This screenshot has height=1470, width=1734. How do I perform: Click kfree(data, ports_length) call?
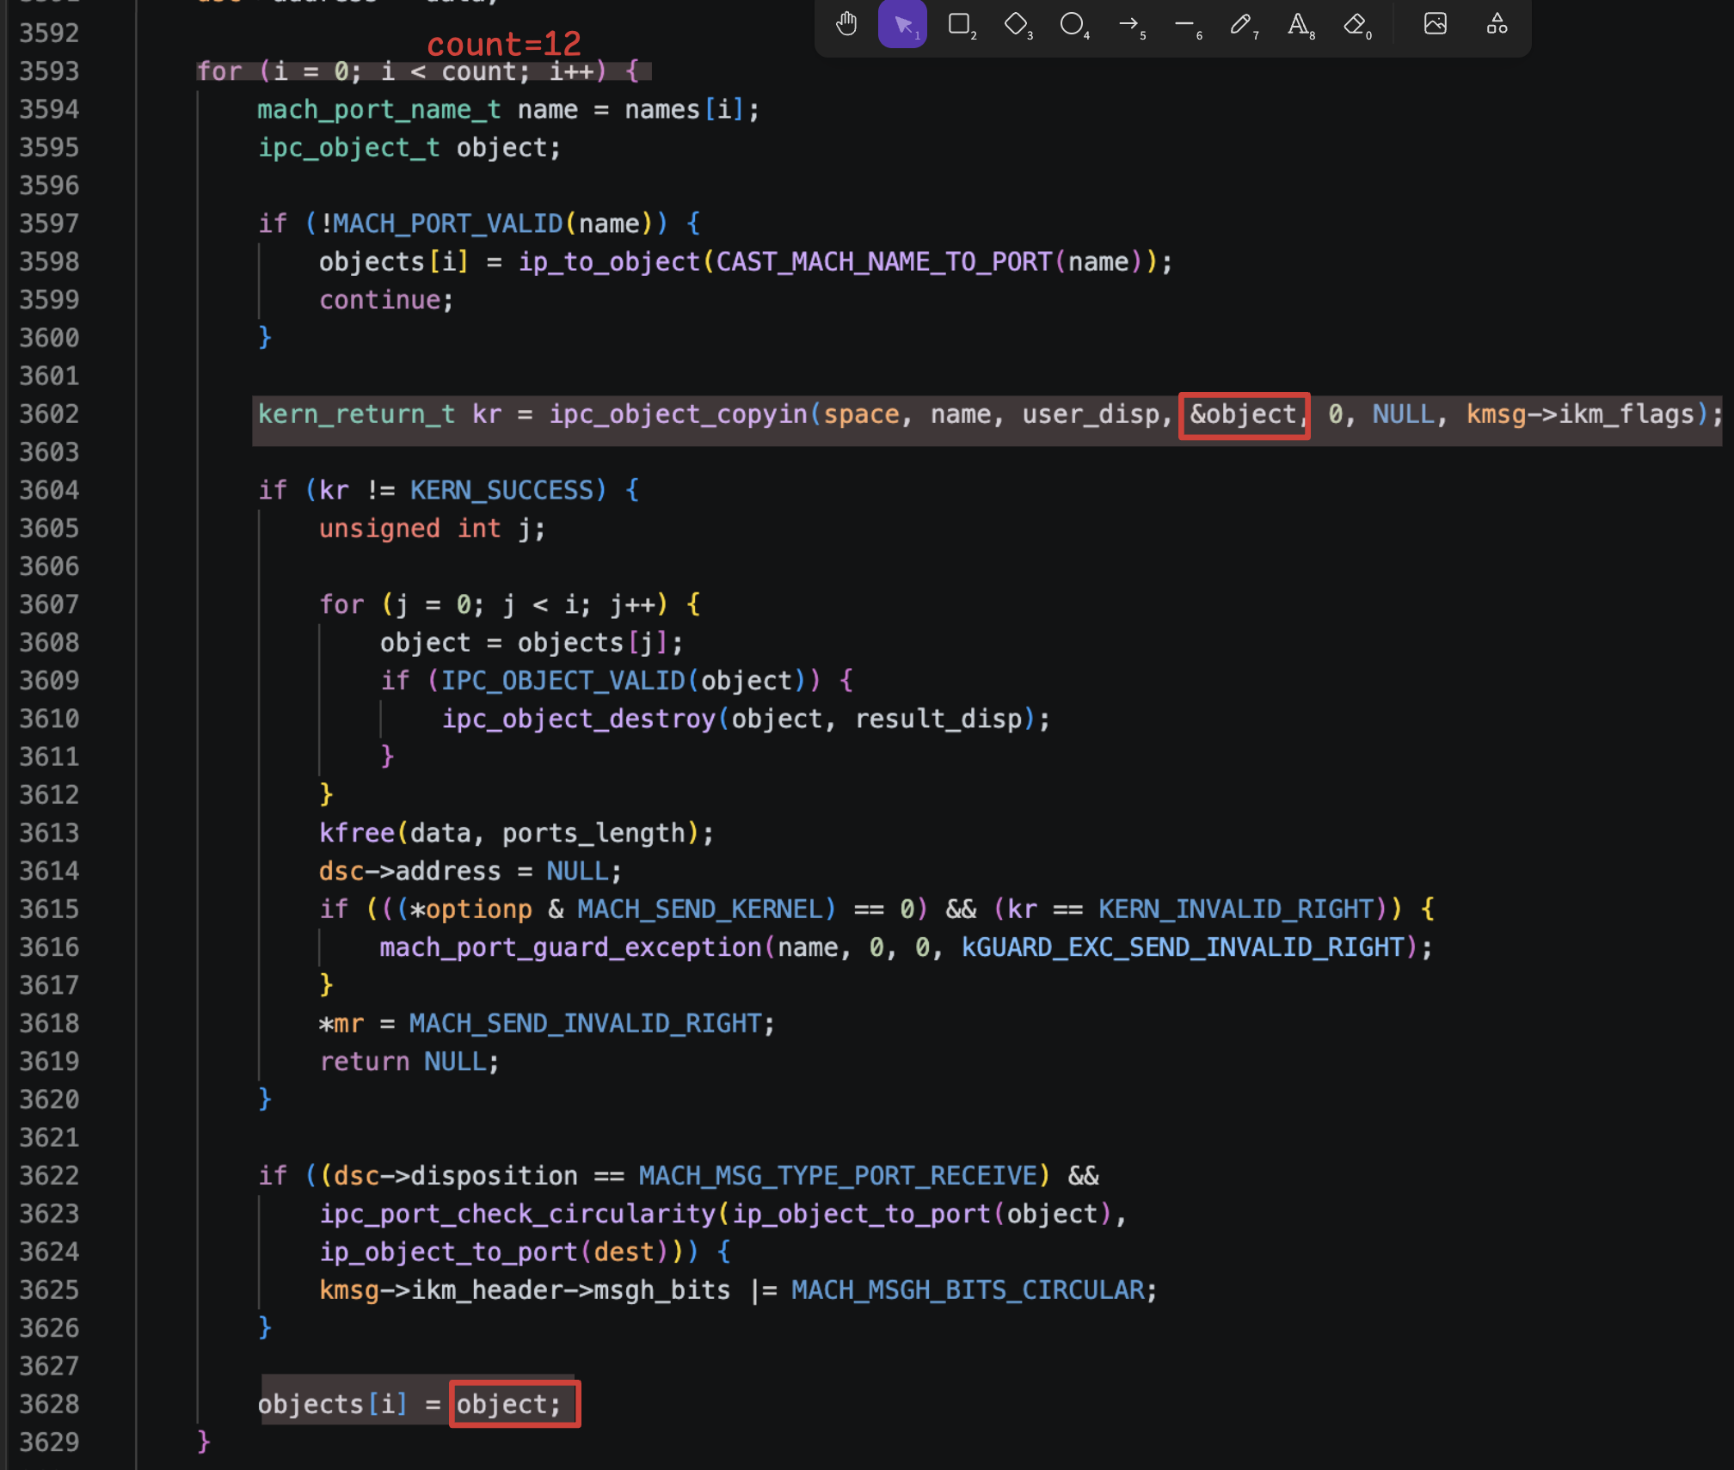[x=516, y=833]
